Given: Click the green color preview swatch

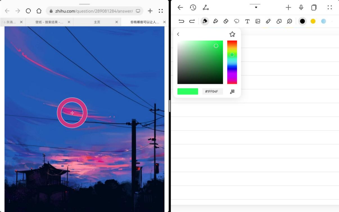Looking at the screenshot, I should pos(188,92).
